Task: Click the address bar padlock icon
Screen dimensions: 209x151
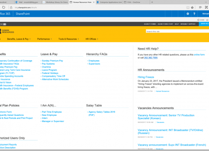Action: (11, 7)
